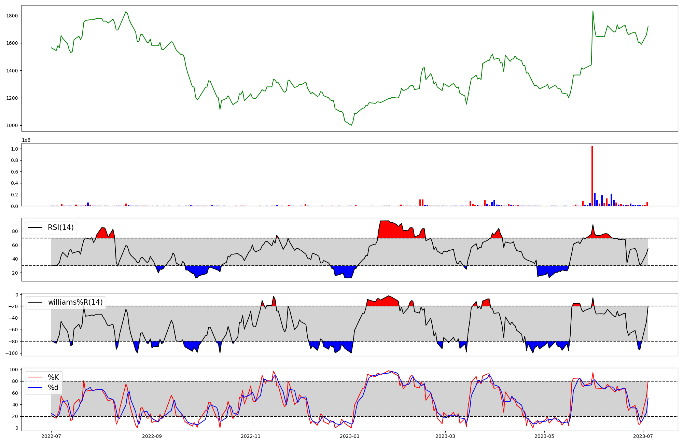683x444 pixels.
Task: Click the RSI(14) legend label
Action: click(x=60, y=227)
